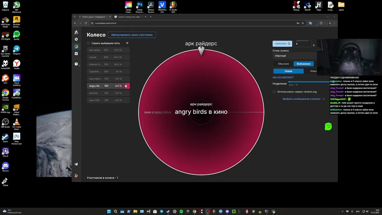
Task: Enable 'Использовать сервис random.org' checkbox
Action: (274, 92)
